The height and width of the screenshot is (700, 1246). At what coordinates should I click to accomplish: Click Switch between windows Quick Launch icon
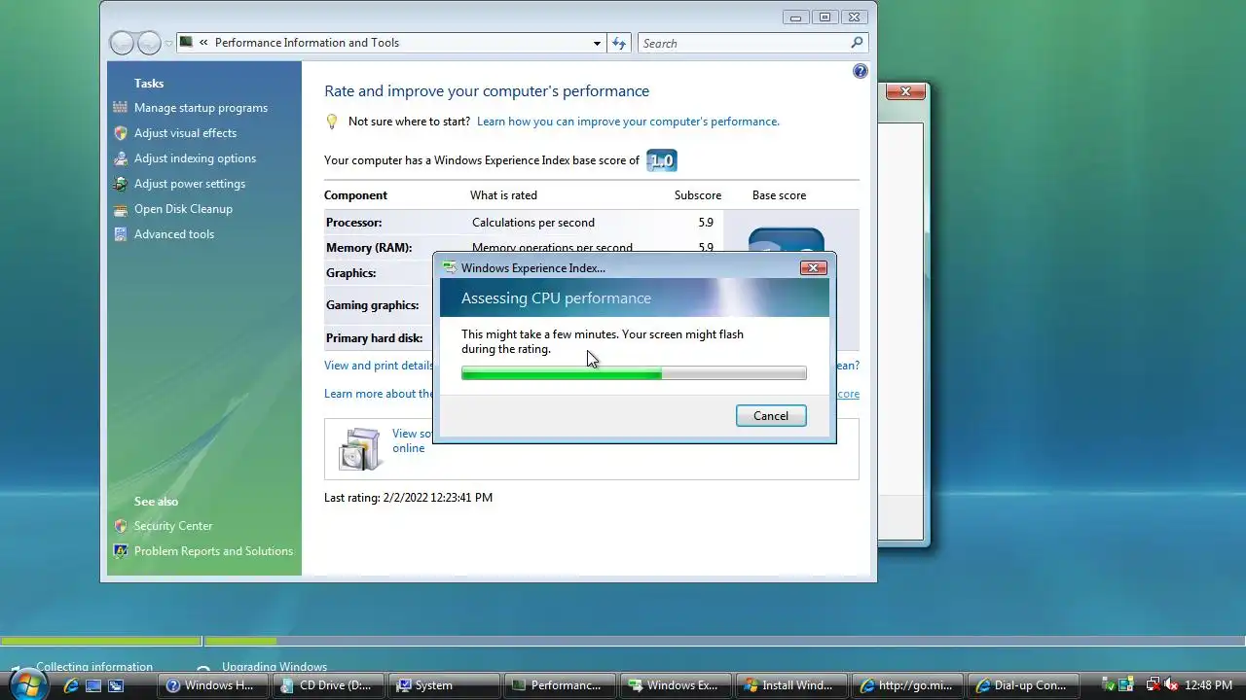click(x=115, y=685)
